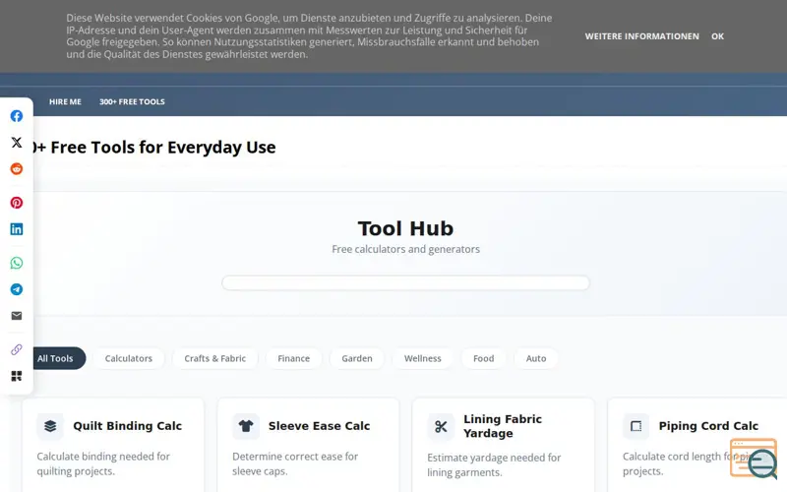The height and width of the screenshot is (492, 787).
Task: Open the floating search widget icon
Action: click(755, 458)
